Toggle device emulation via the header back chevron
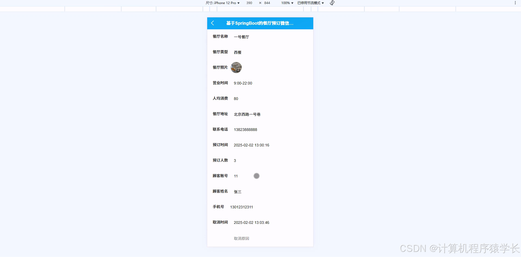521x257 pixels. coord(213,23)
